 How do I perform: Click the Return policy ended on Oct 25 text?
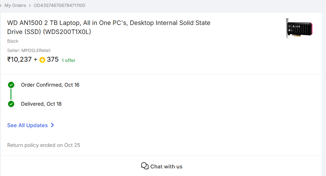coord(43,145)
